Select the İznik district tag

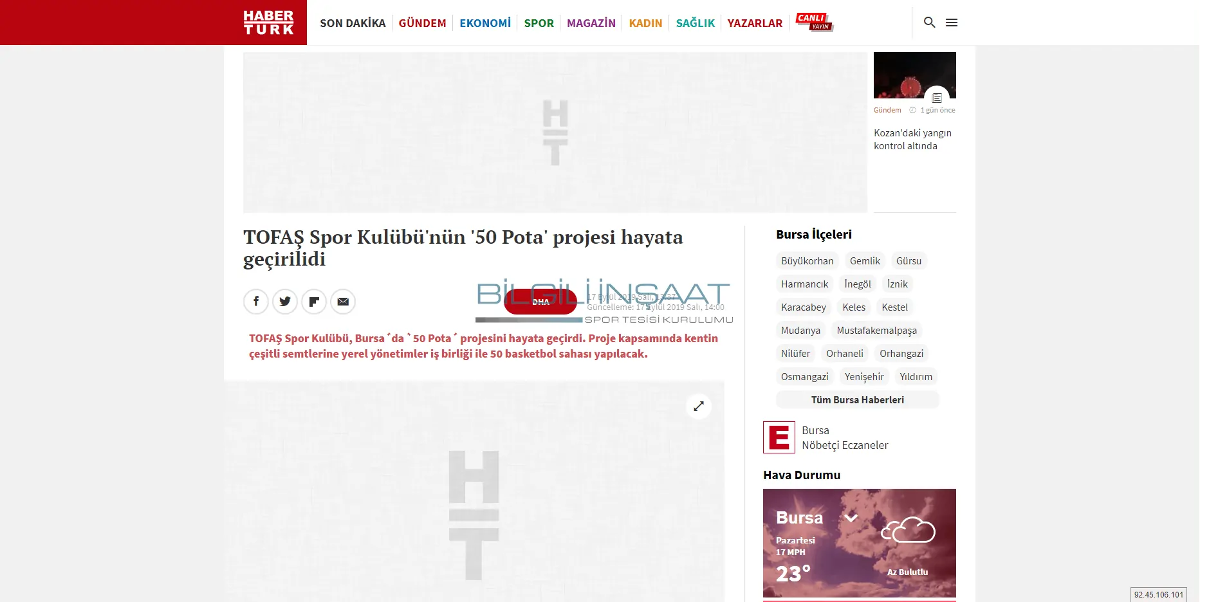click(898, 284)
